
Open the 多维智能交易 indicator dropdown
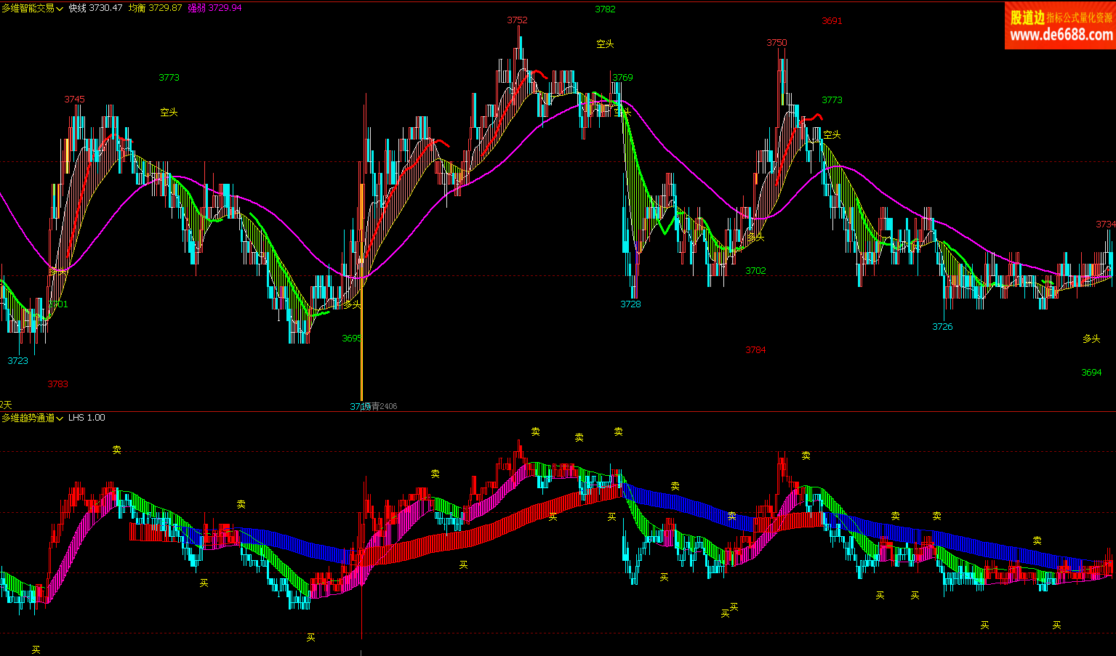[32, 8]
